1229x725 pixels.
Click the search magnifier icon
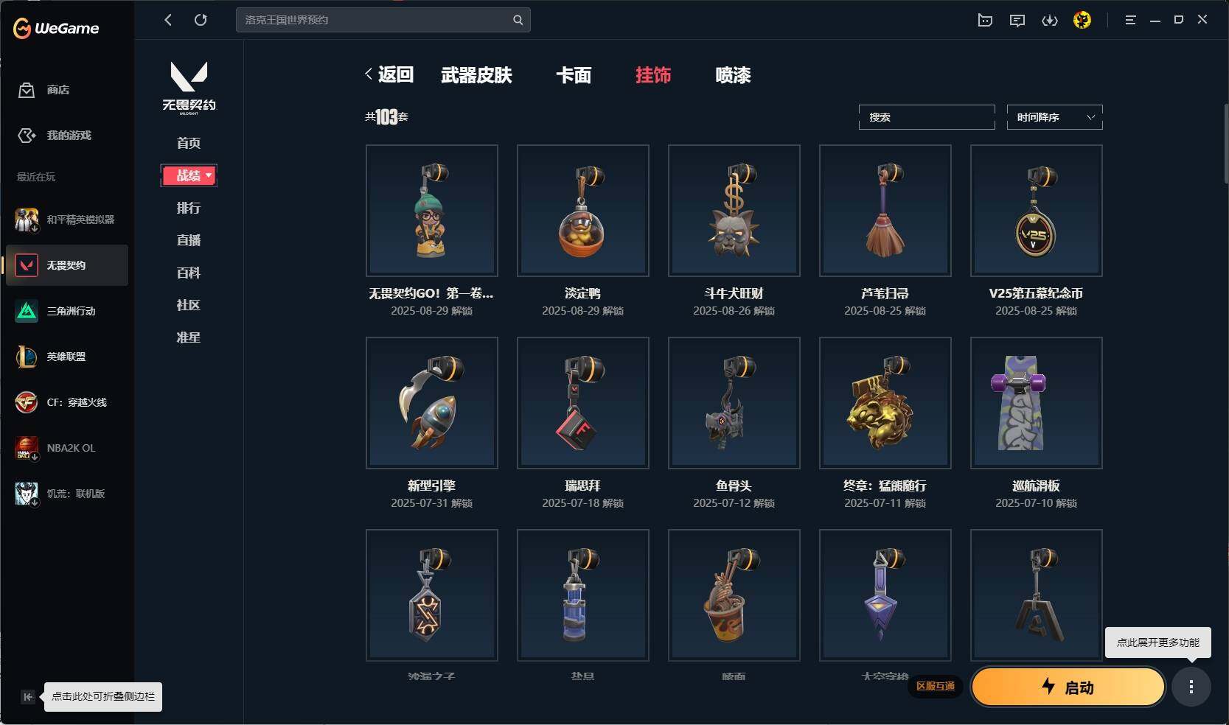518,20
